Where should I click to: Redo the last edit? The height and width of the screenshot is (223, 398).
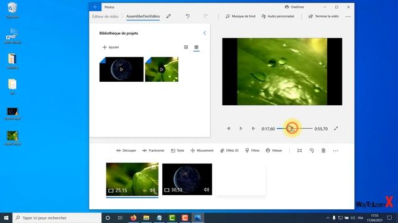(206, 17)
